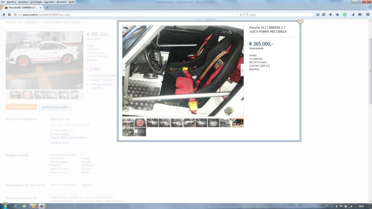The height and width of the screenshot is (209, 372).
Task: Click the expand icon on background car photo
Action: pos(79,85)
